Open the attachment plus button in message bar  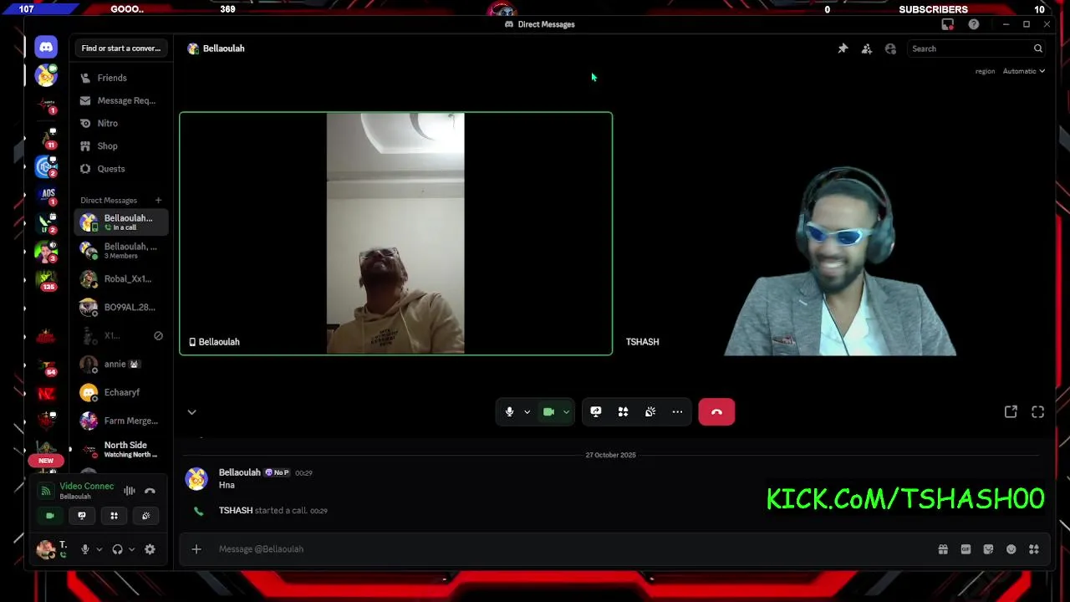[196, 549]
